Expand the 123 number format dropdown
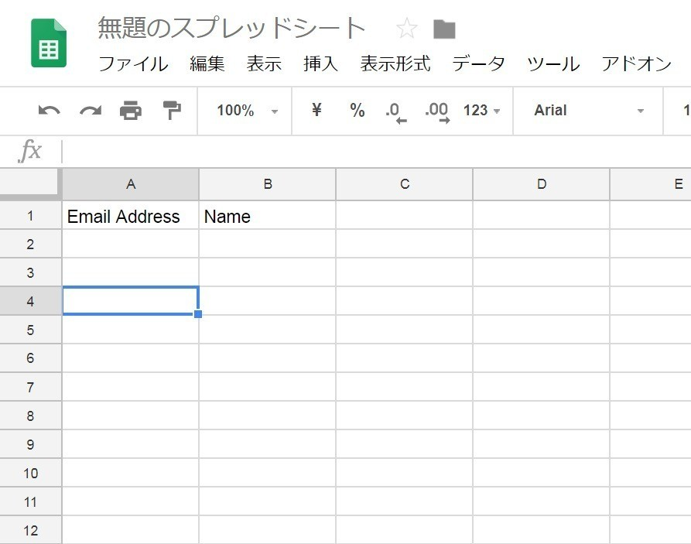 pyautogui.click(x=481, y=110)
